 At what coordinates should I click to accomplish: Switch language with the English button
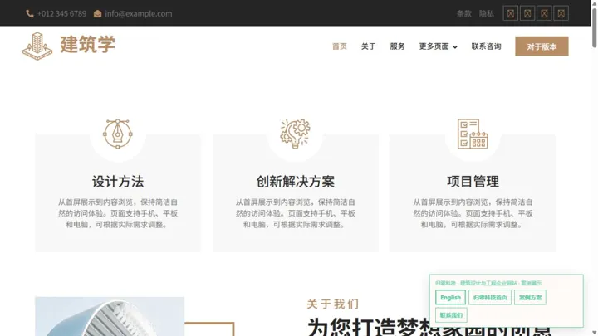450,298
